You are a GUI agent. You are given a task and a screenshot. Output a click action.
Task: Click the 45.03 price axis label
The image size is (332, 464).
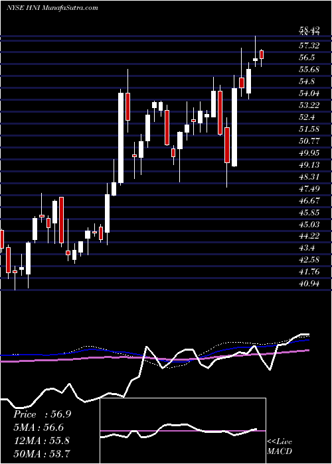[x=309, y=225]
